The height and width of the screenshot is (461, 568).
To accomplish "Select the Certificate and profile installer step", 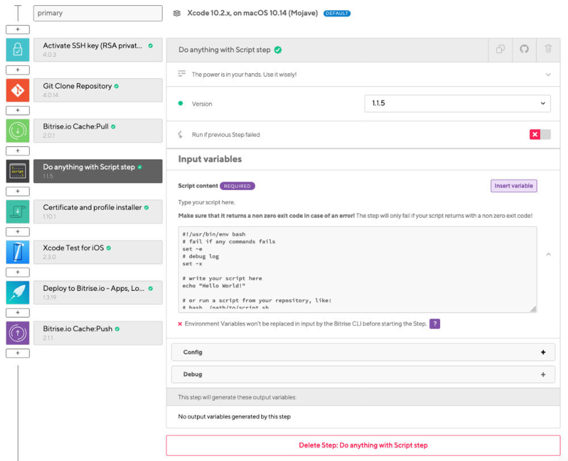I will point(98,212).
